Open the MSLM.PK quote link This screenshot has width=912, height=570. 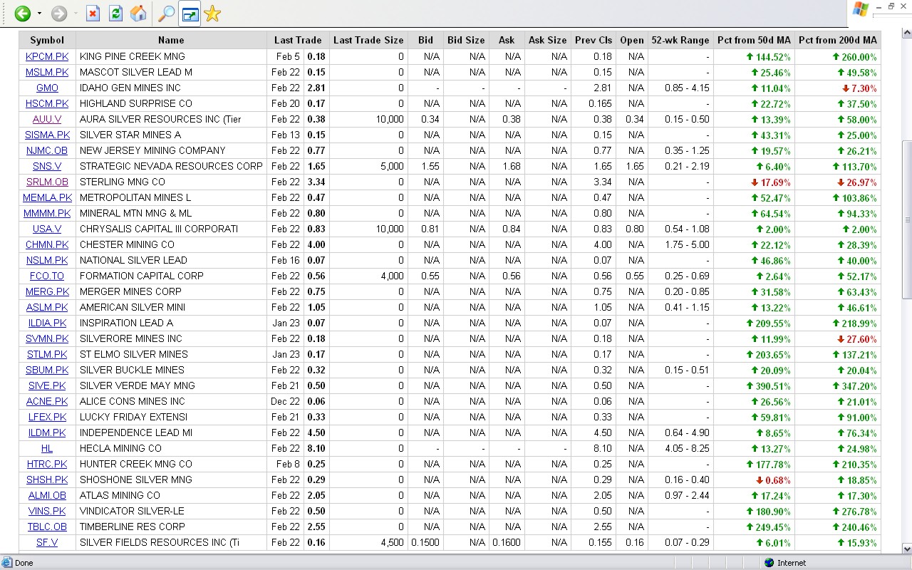pos(47,72)
